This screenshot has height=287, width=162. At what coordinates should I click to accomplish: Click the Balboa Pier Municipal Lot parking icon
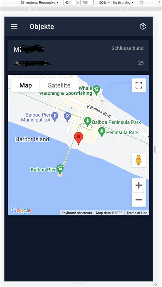(x=55, y=117)
